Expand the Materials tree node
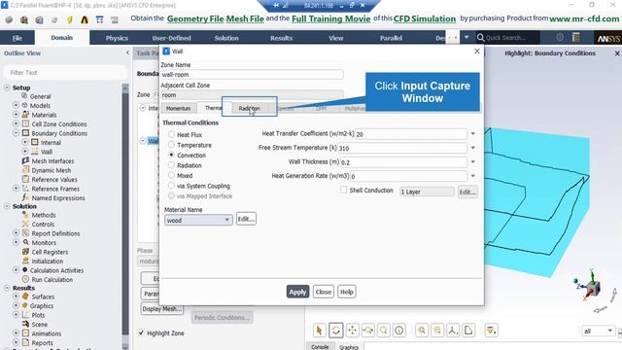This screenshot has width=622, height=350. click(x=16, y=115)
